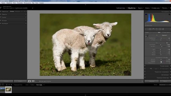Click the grid view icon in filmstrip bar
Image resolution: width=171 pixels, height=96 pixels.
point(7,85)
